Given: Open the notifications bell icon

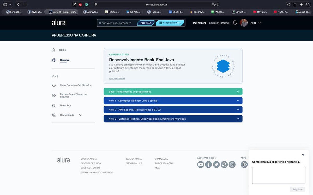Looking at the screenshot, I should pyautogui.click(x=235, y=23).
